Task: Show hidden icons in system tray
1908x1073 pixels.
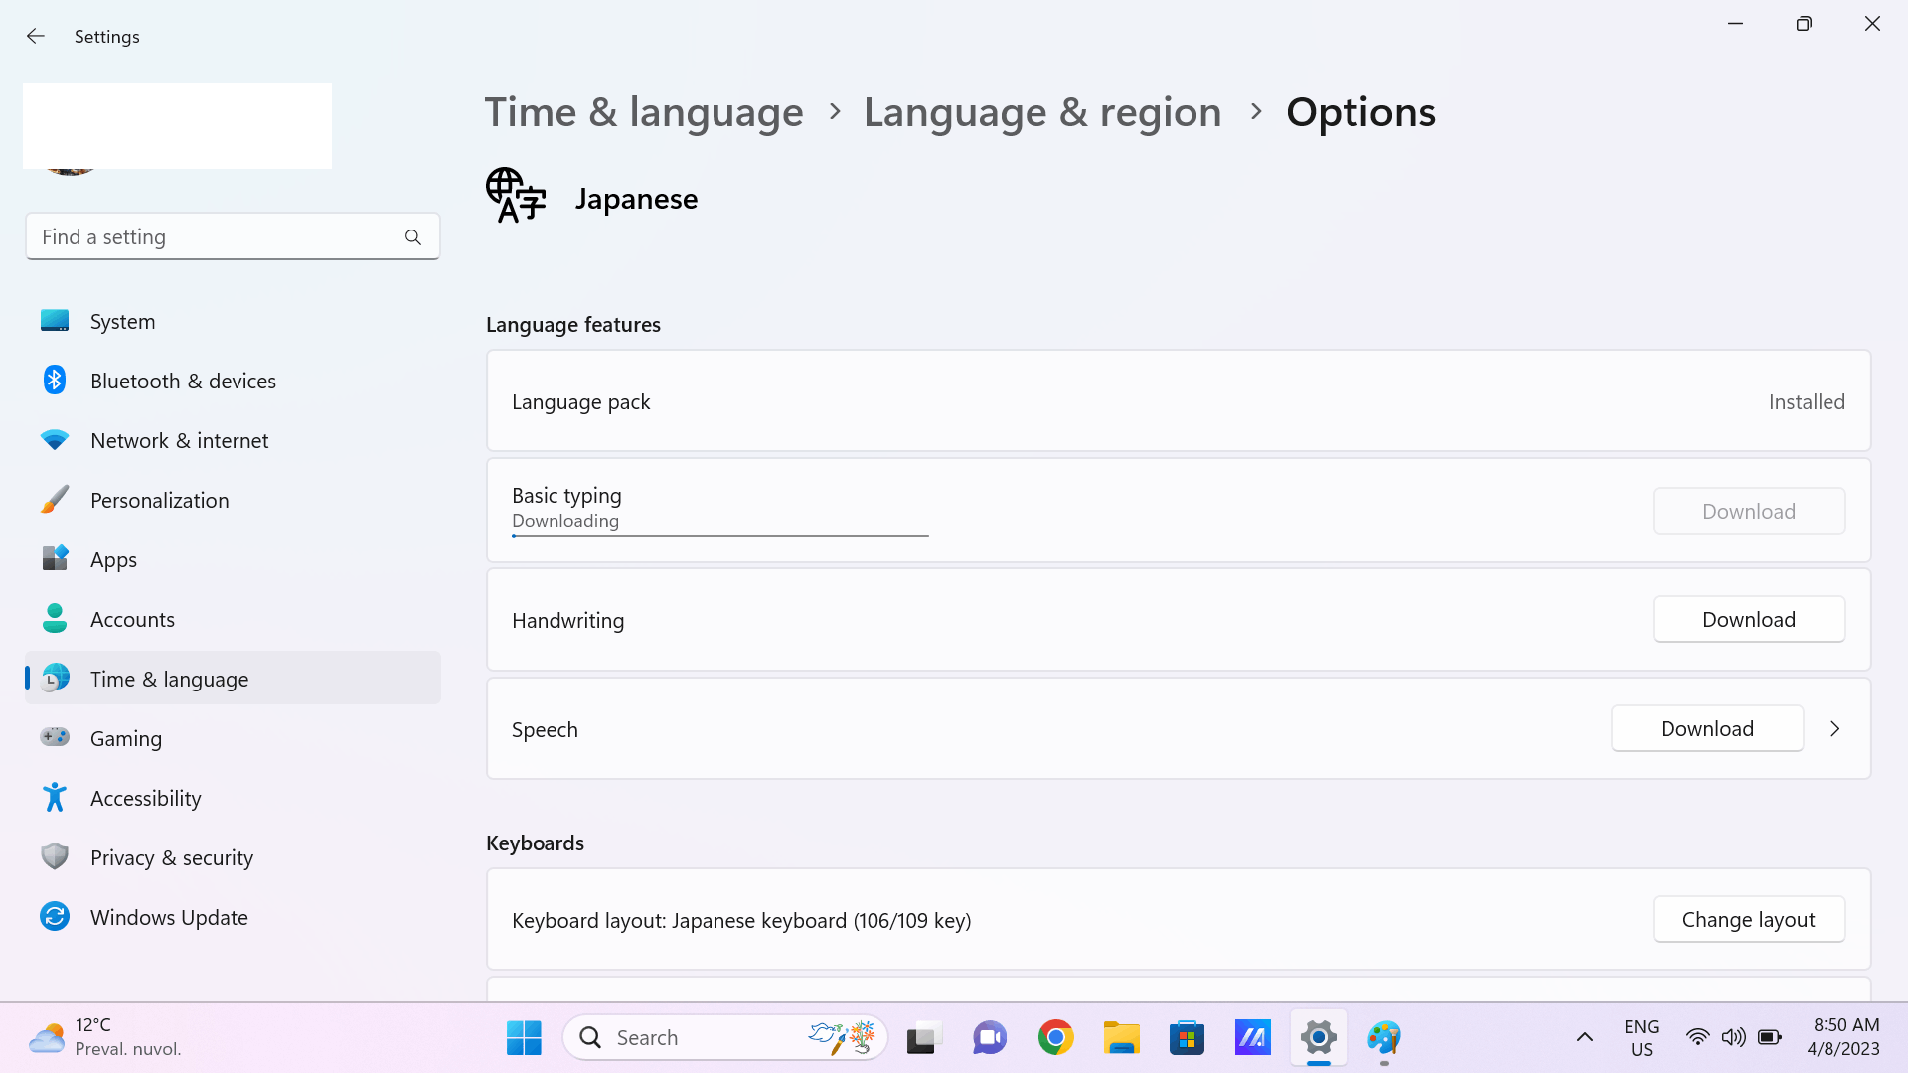Action: pyautogui.click(x=1585, y=1038)
